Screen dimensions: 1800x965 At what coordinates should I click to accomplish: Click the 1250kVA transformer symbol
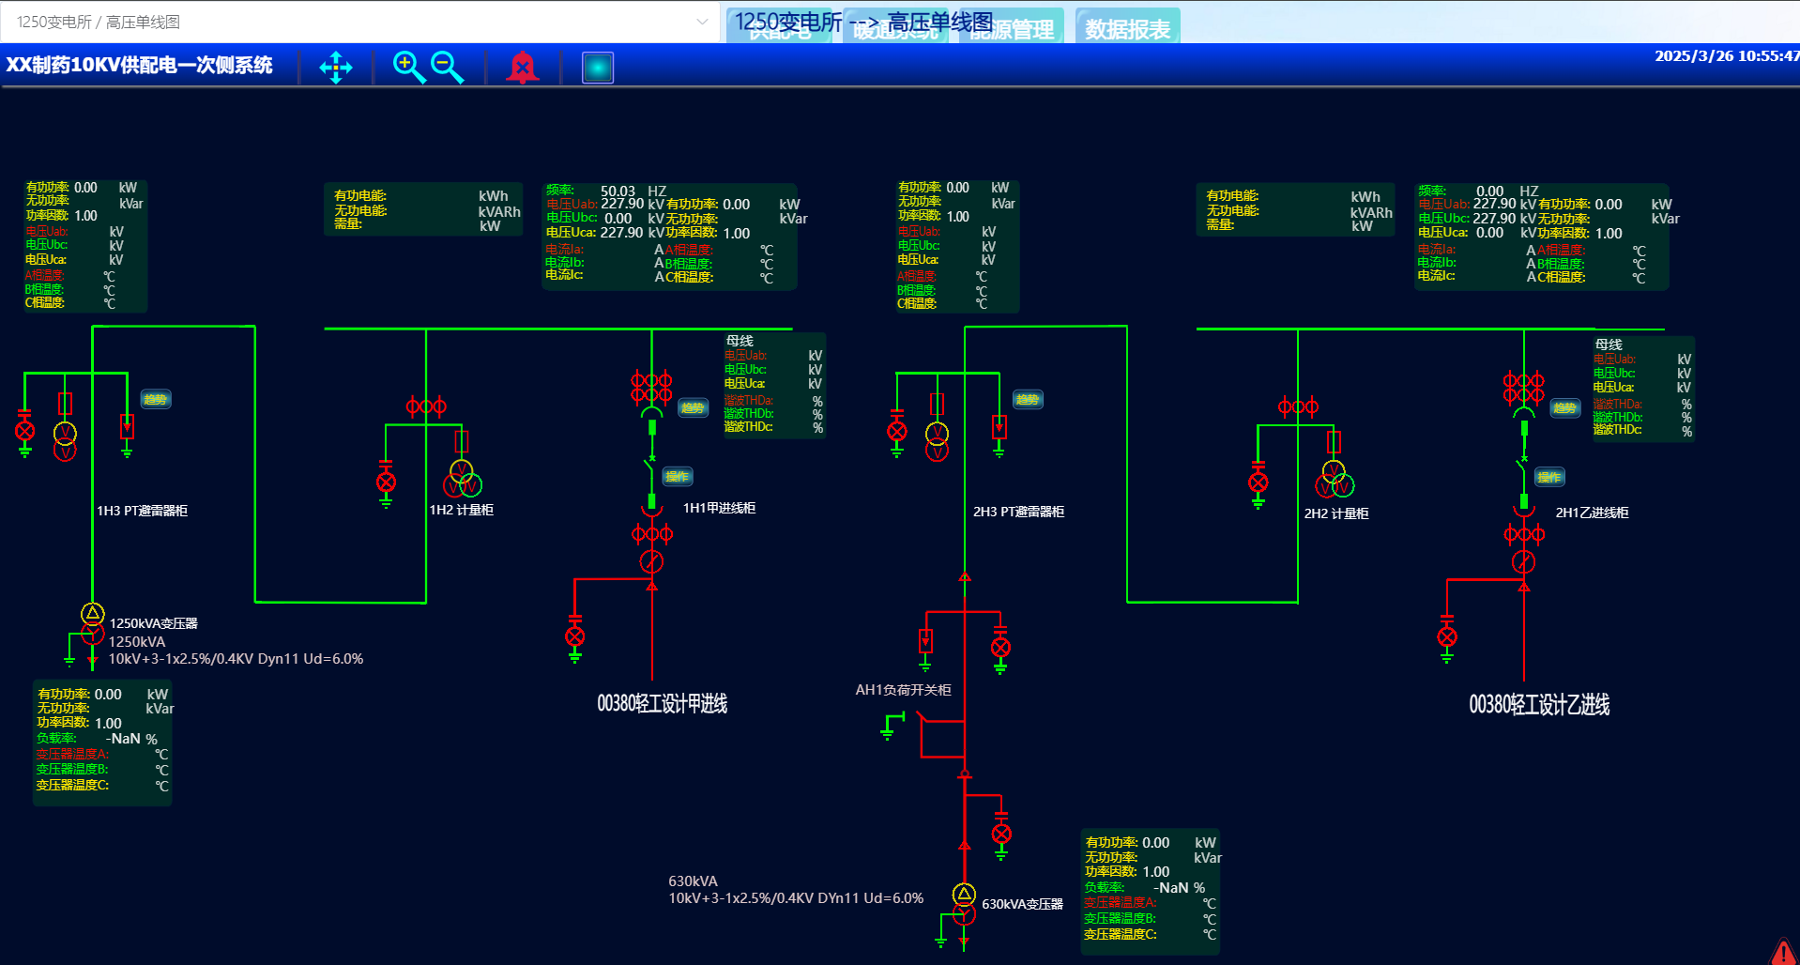point(92,624)
